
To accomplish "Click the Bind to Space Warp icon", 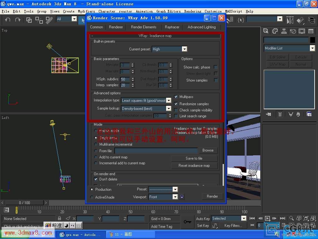I will [x=49, y=20].
